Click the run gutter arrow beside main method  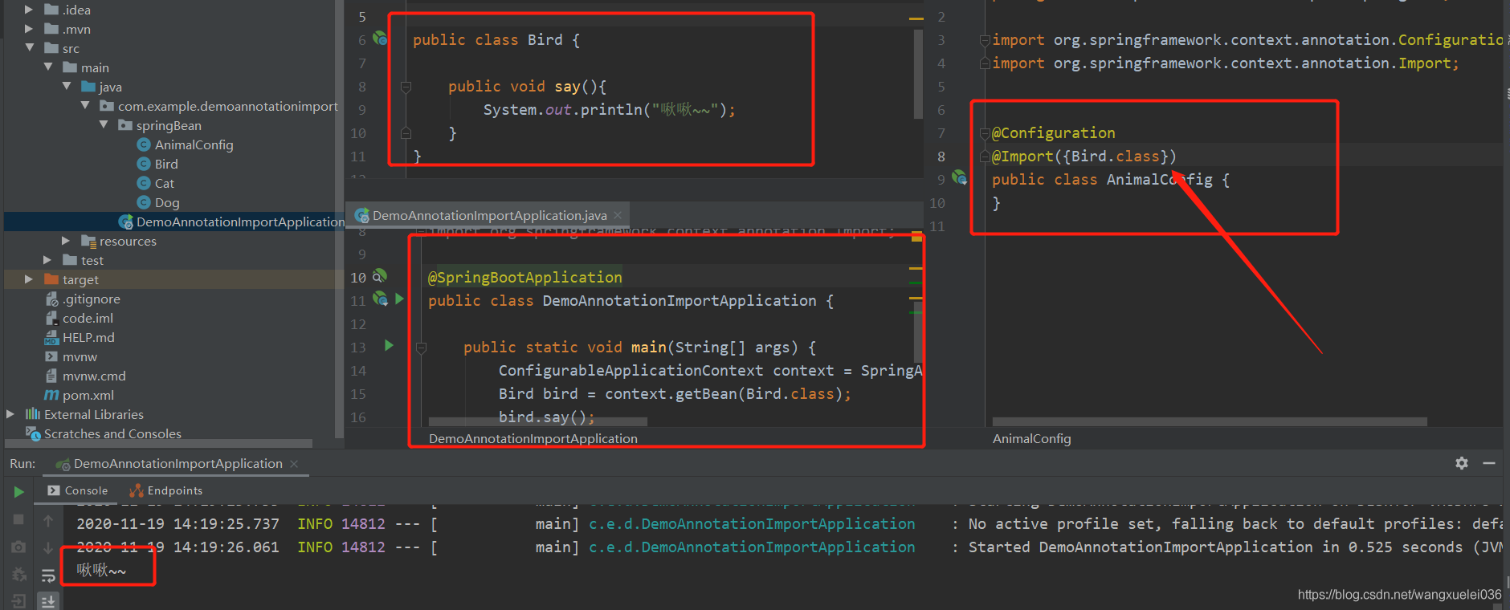[x=389, y=346]
